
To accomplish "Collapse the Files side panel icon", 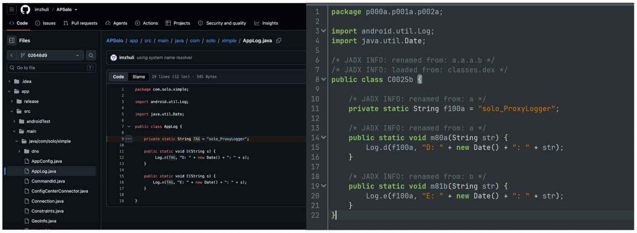I will (x=12, y=41).
